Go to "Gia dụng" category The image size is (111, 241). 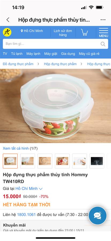point(68,54)
